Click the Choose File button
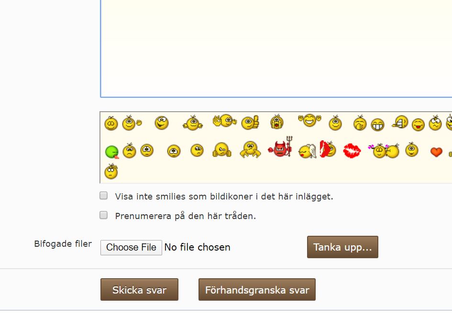The height and width of the screenshot is (315, 452). pos(131,247)
